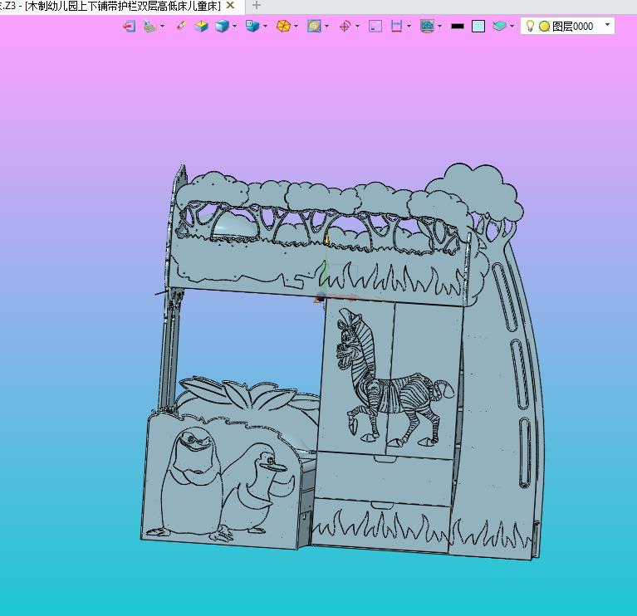
Task: Open the dimension bracket dropdown arrow
Action: coord(409,27)
